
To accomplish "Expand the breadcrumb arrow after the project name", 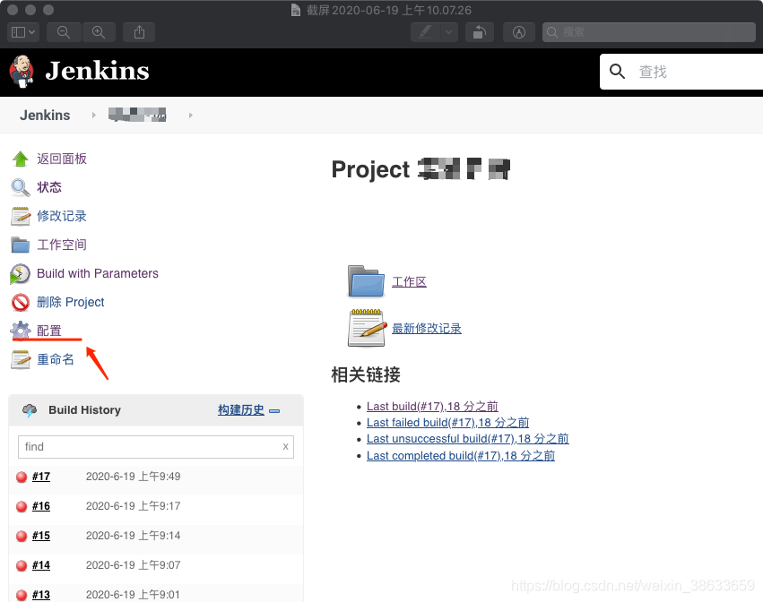I will click(191, 116).
